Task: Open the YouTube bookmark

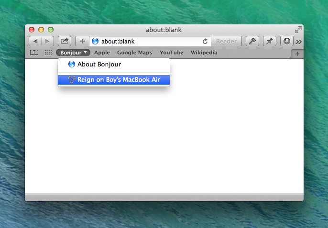Action: [x=172, y=53]
